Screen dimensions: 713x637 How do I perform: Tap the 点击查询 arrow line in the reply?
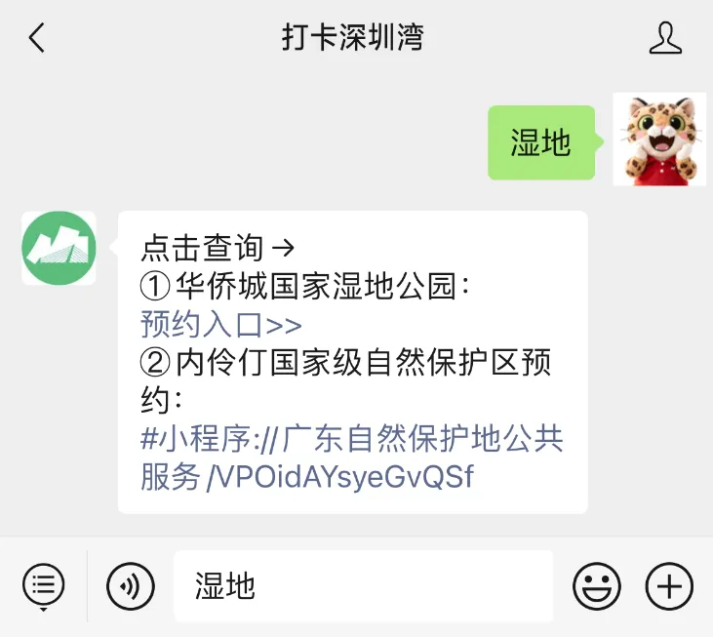(x=218, y=248)
